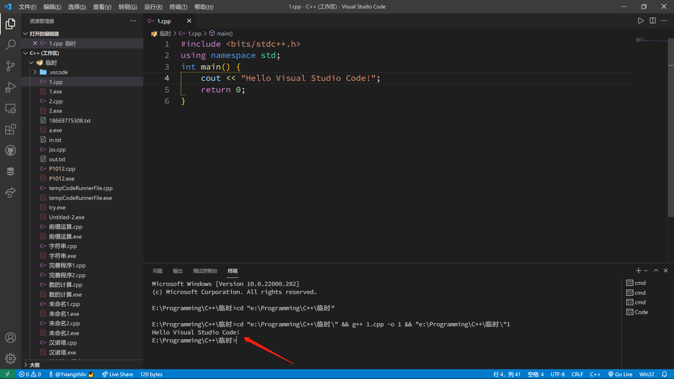Collapse the 打开的编辑器 section
This screenshot has width=674, height=379.
click(44, 34)
